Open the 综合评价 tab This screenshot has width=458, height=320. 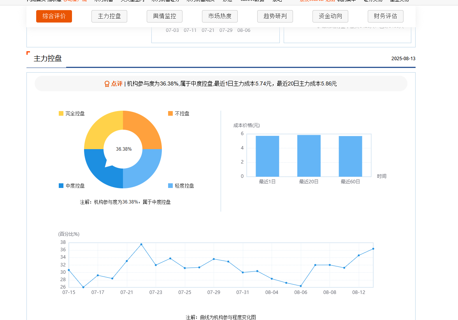tap(54, 16)
